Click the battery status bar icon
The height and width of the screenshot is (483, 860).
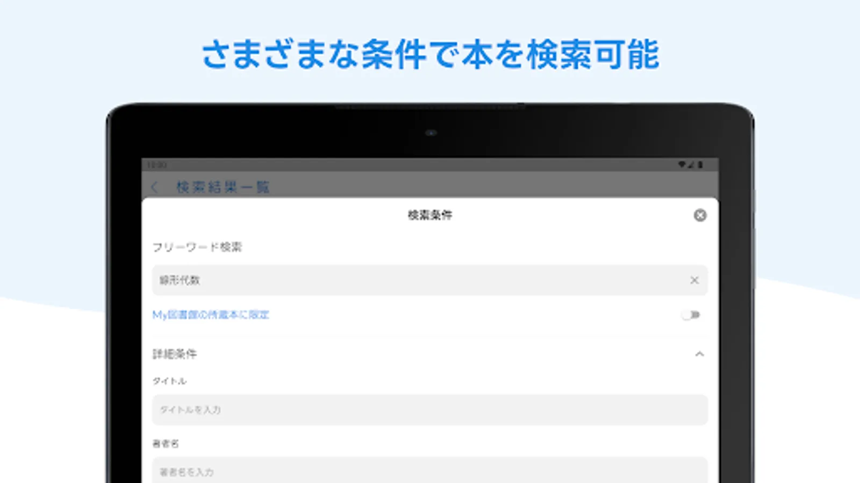click(700, 165)
